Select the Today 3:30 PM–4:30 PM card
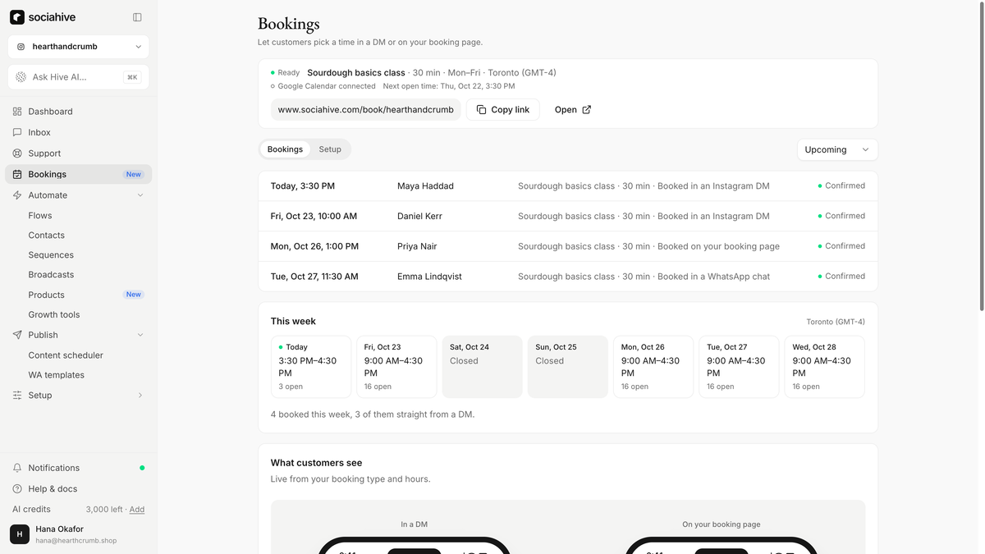This screenshot has width=985, height=554. tap(311, 367)
